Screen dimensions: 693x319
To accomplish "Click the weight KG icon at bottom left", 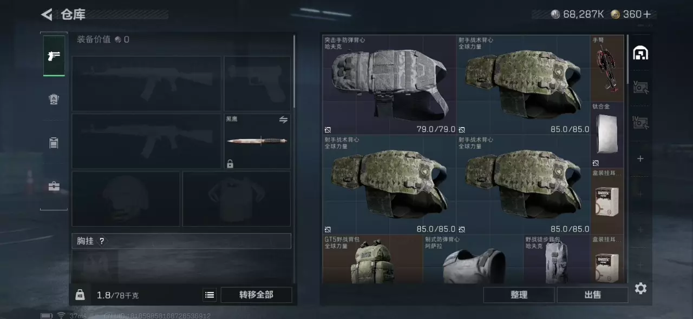I will pos(80,295).
